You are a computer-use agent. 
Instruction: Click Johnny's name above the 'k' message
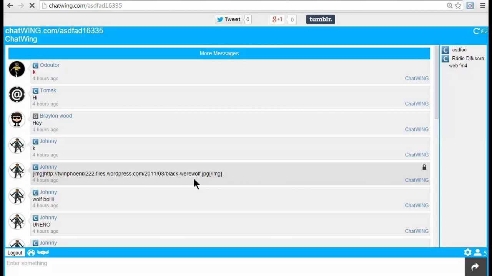tap(48, 141)
